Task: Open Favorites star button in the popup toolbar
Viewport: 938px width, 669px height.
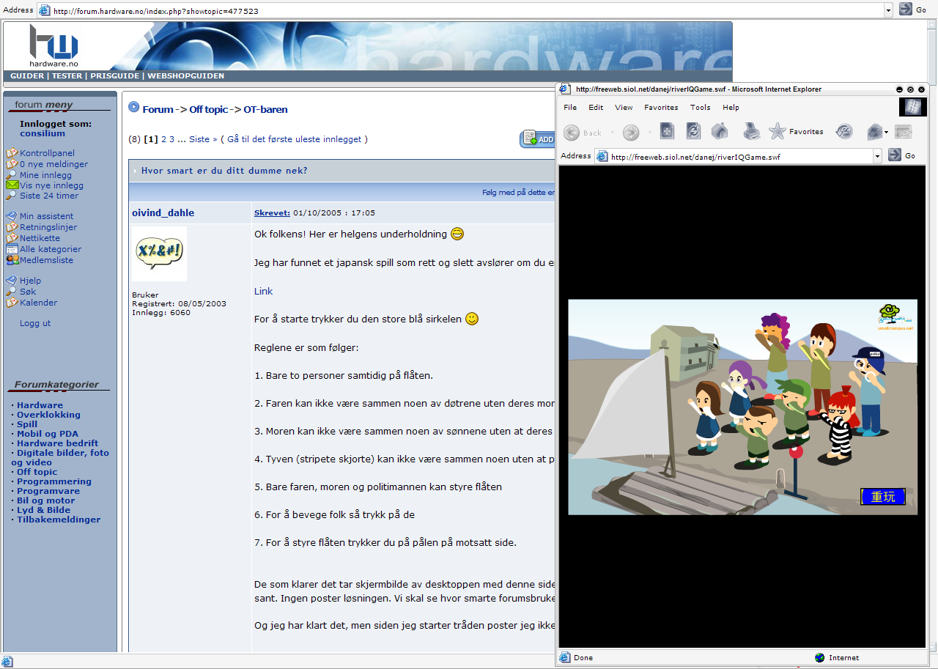Action: tap(796, 132)
